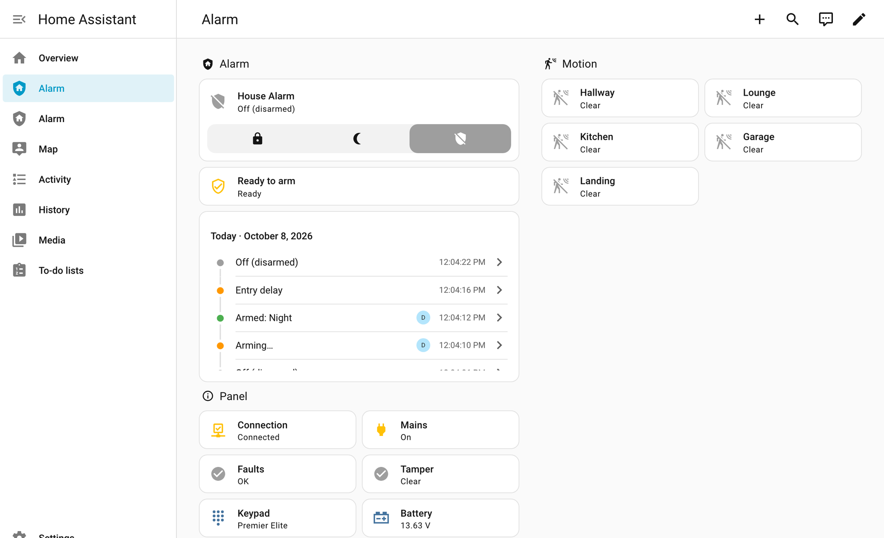The height and width of the screenshot is (538, 884).
Task: Open the Assist chat icon
Action: (826, 19)
